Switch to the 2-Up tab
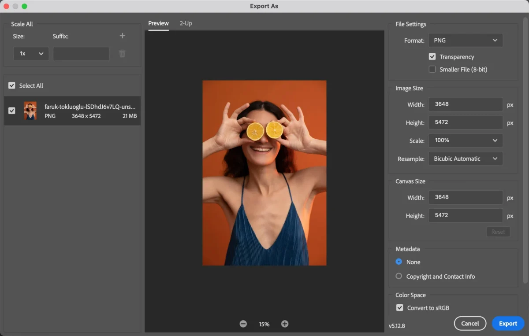This screenshot has height=336, width=529. click(x=186, y=23)
